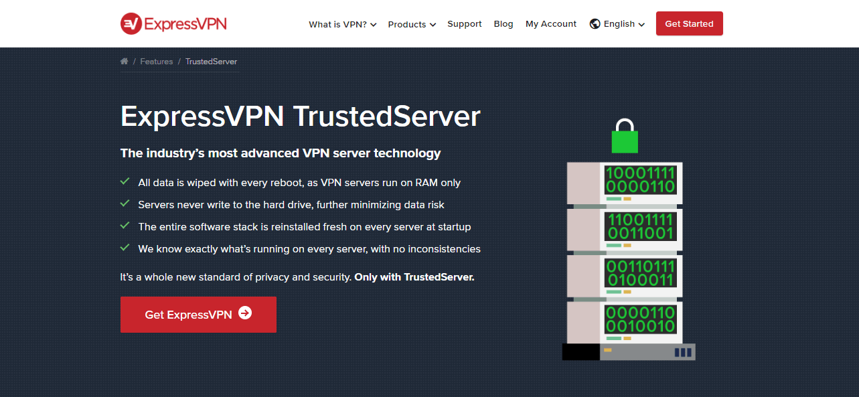Click the 'All data is wiped' bullet text
859x397 pixels.
299,183
